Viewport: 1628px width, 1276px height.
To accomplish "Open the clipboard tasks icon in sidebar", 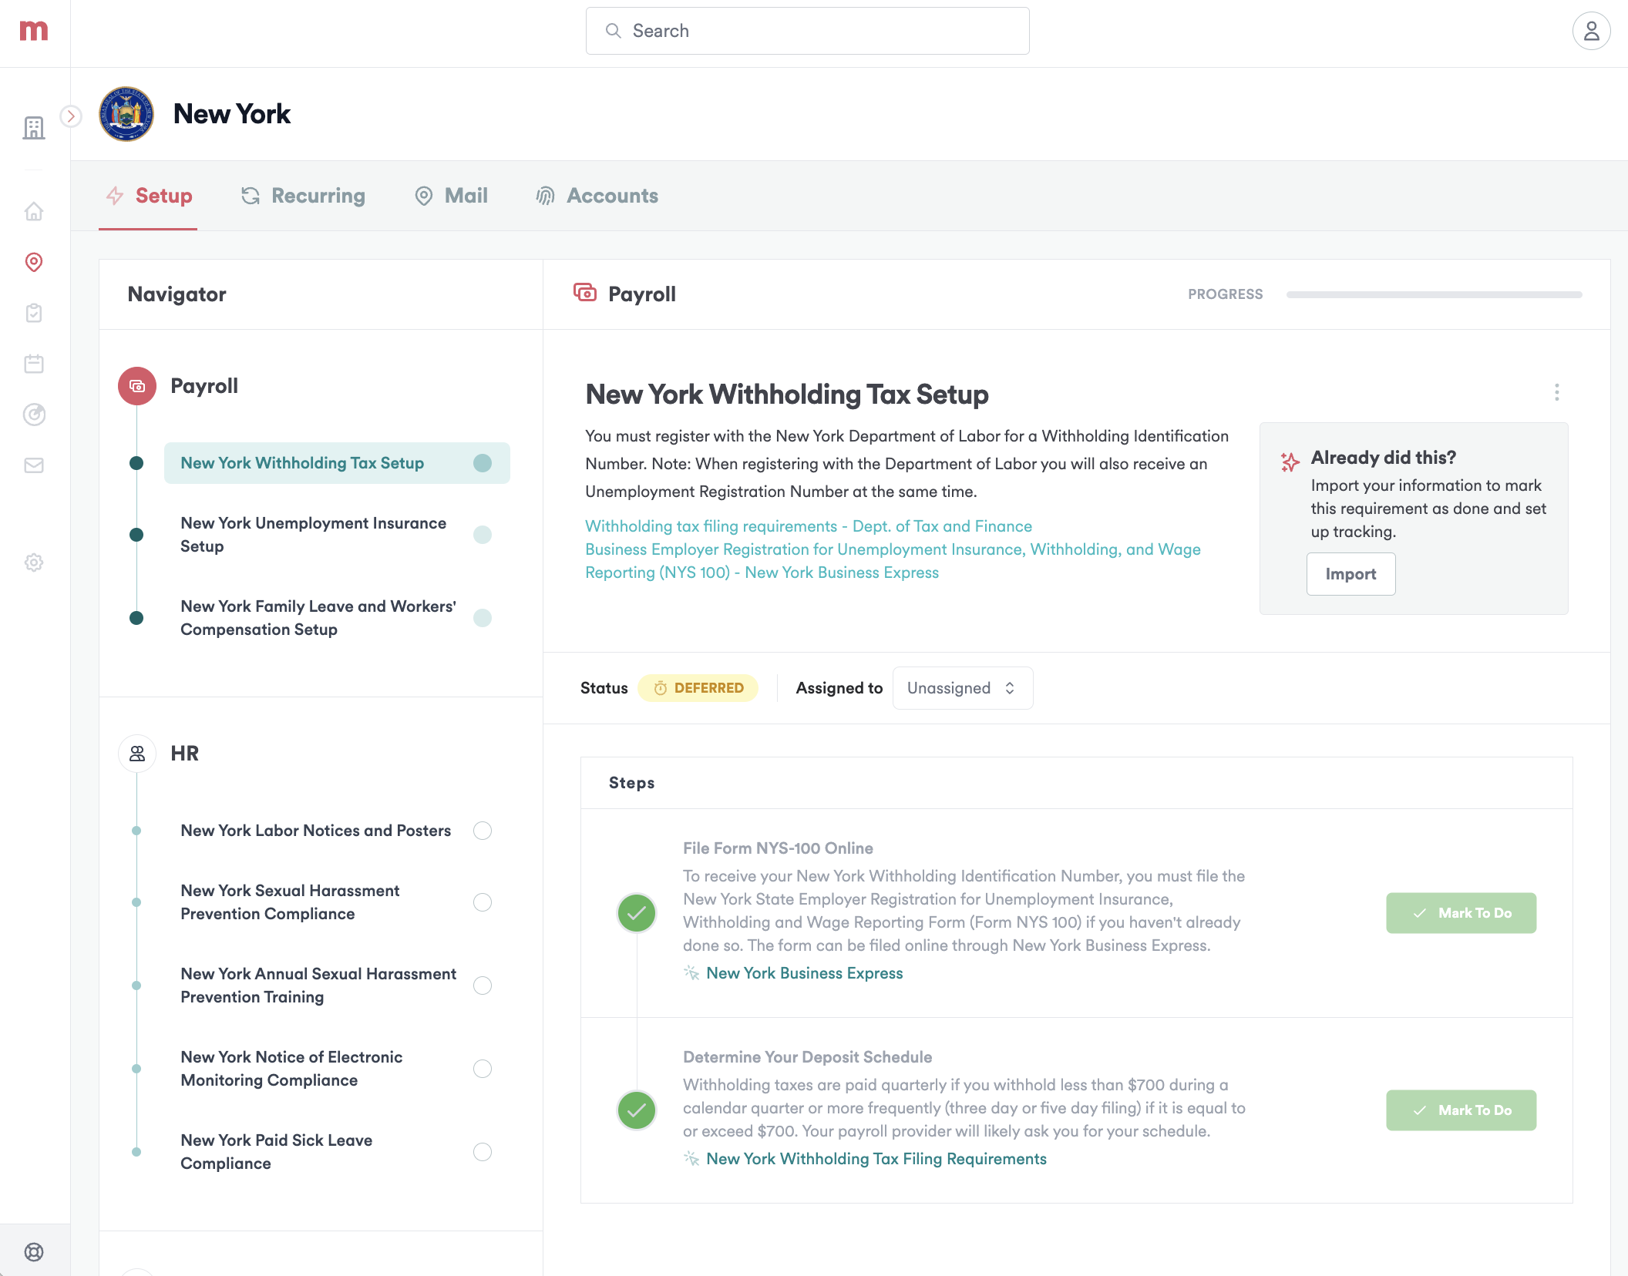I will (34, 313).
